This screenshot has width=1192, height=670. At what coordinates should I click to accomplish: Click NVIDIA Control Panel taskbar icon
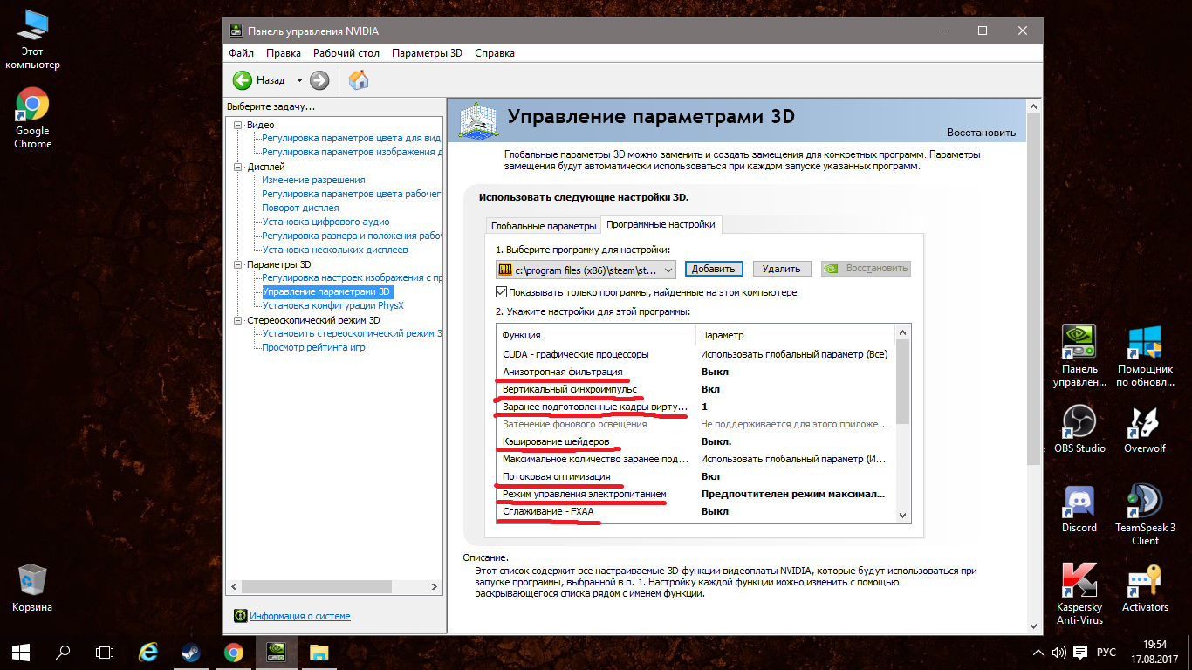coord(276,651)
